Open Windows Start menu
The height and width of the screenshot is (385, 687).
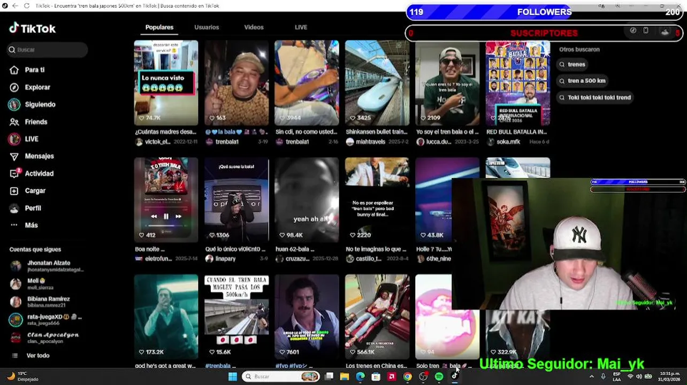[232, 376]
